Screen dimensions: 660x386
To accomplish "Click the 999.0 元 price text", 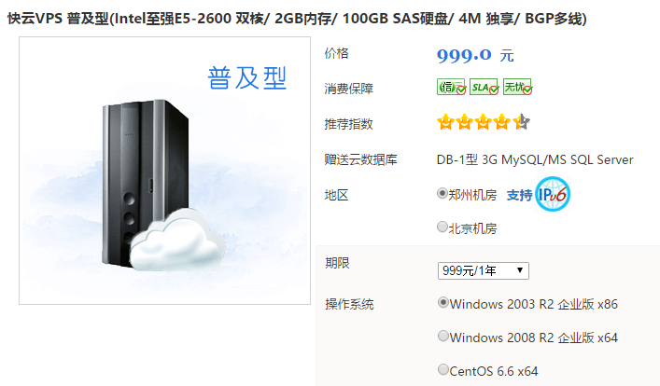I will click(x=475, y=55).
